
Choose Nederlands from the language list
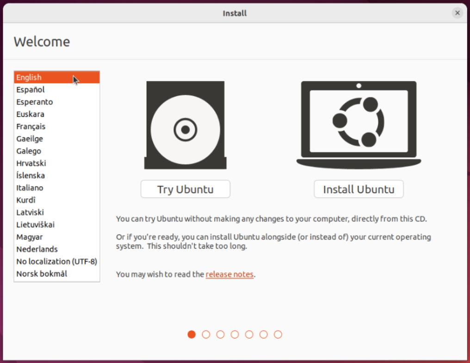[x=37, y=249]
